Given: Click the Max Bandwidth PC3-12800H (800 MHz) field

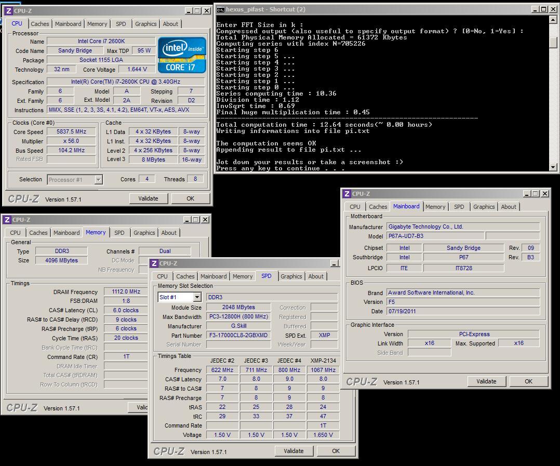Looking at the screenshot, I should (x=238, y=317).
